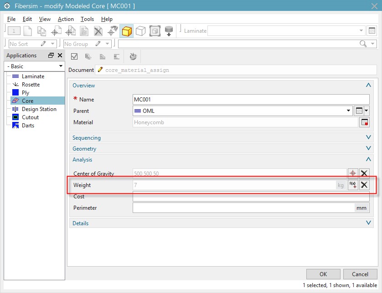This screenshot has width=382, height=293.
Task: Expand the Sequencing section
Action: 368,137
